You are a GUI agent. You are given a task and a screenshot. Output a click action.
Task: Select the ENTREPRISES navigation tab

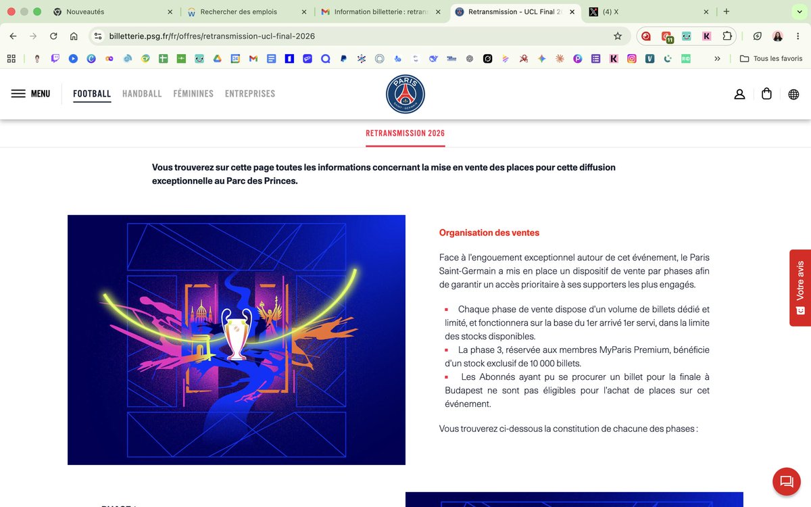(x=250, y=94)
